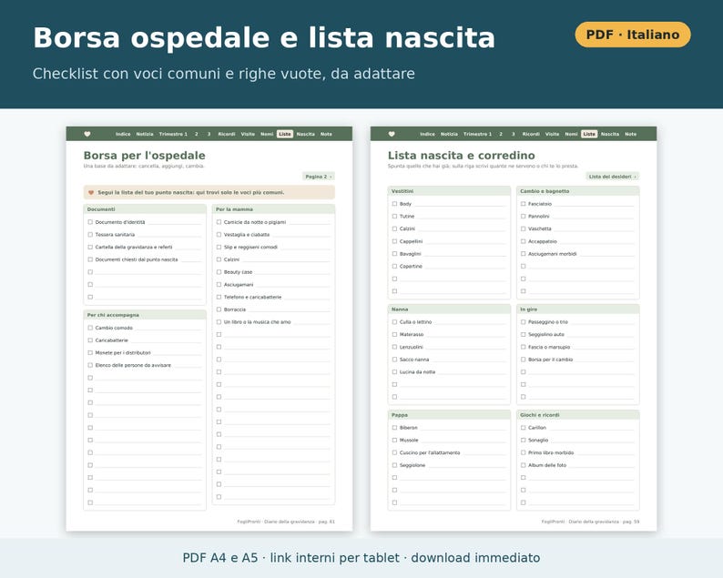This screenshot has height=578, width=723.
Task: Tick the Borraccia checkbox
Action: pos(219,309)
